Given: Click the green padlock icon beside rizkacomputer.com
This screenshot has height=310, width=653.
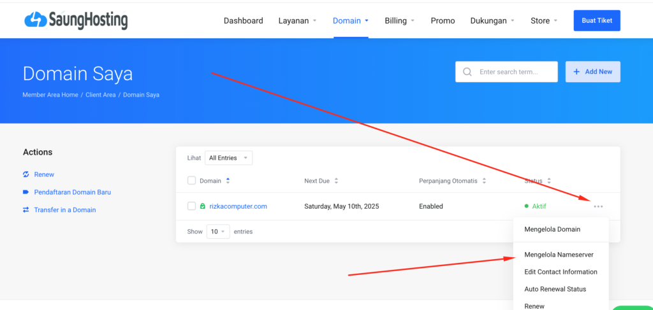Looking at the screenshot, I should [x=203, y=206].
